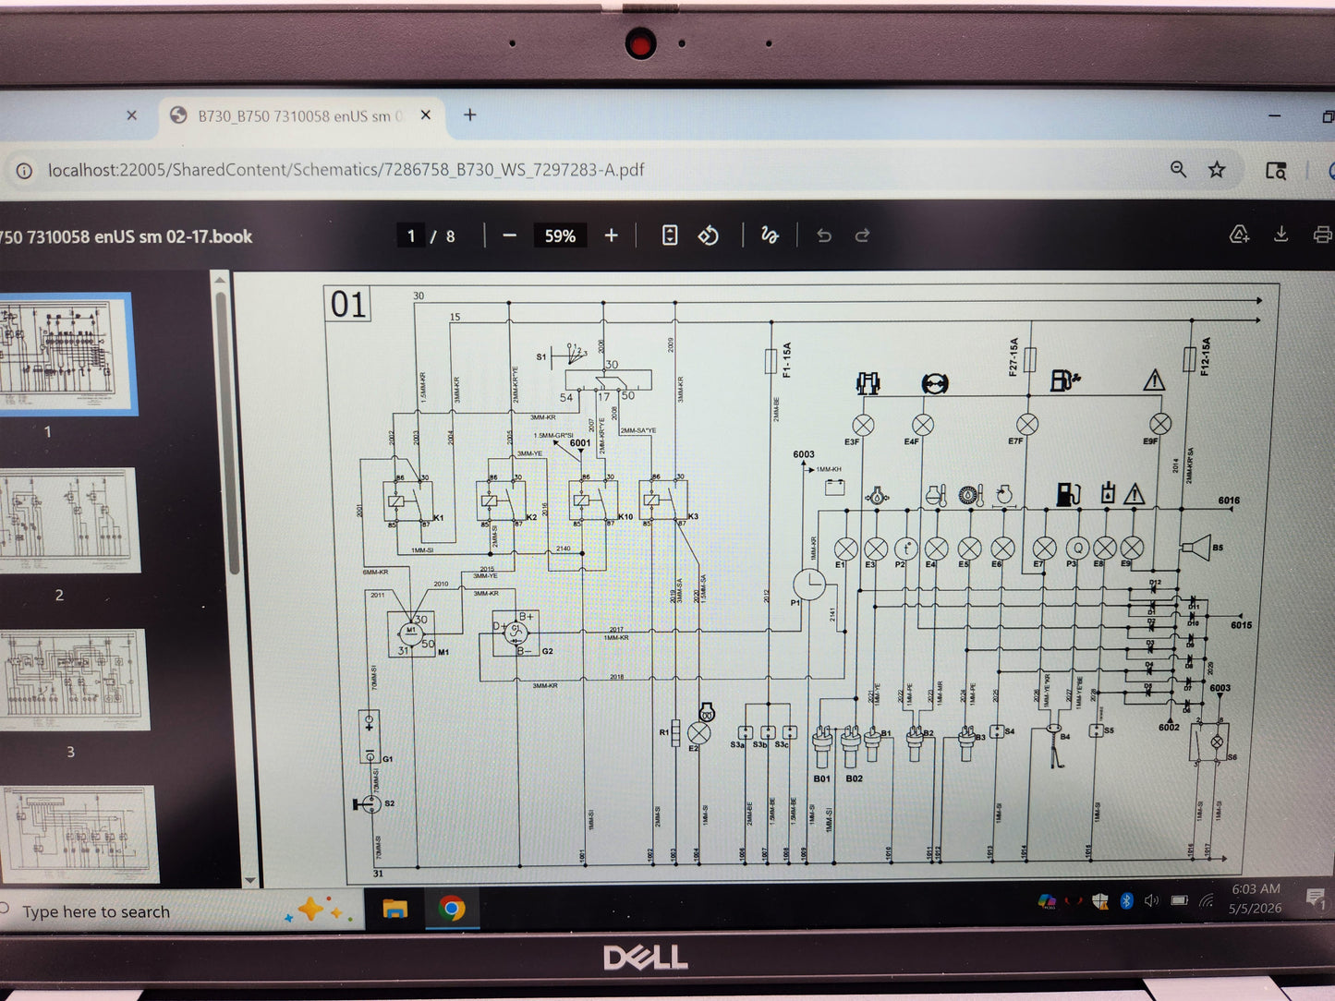Open the notification center icon

point(1316,898)
